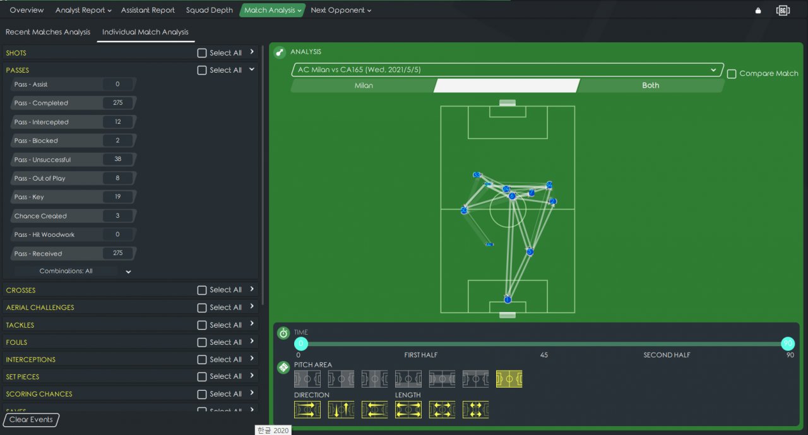The height and width of the screenshot is (435, 808).
Task: Toggle the forward passes direction icon
Action: click(307, 410)
